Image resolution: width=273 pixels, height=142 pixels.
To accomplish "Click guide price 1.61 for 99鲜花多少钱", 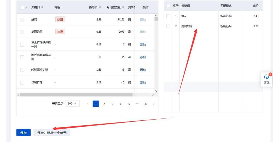I will coord(99,70).
